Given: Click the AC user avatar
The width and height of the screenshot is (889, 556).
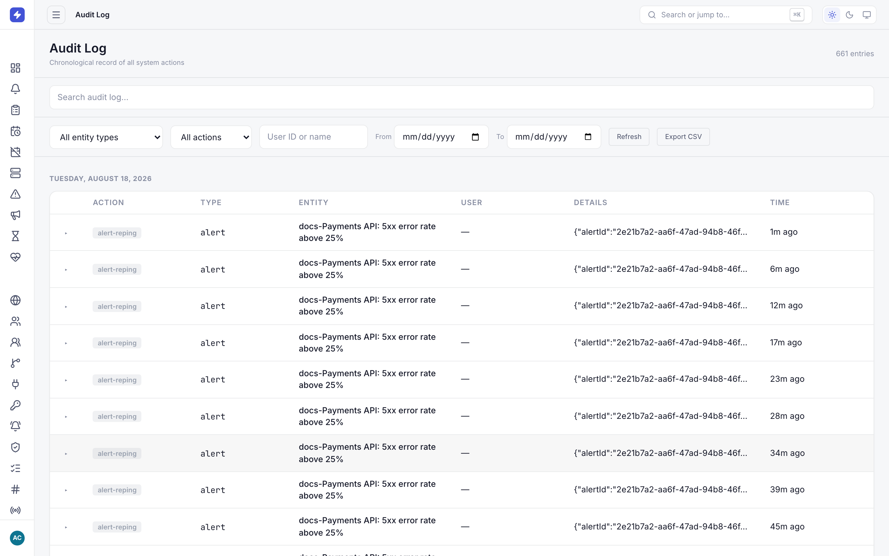Looking at the screenshot, I should click(17, 537).
